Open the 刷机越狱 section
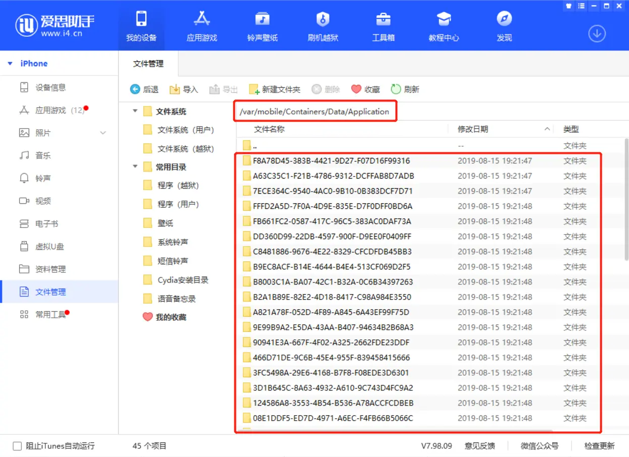Viewport: 629px width, 457px height. point(323,26)
